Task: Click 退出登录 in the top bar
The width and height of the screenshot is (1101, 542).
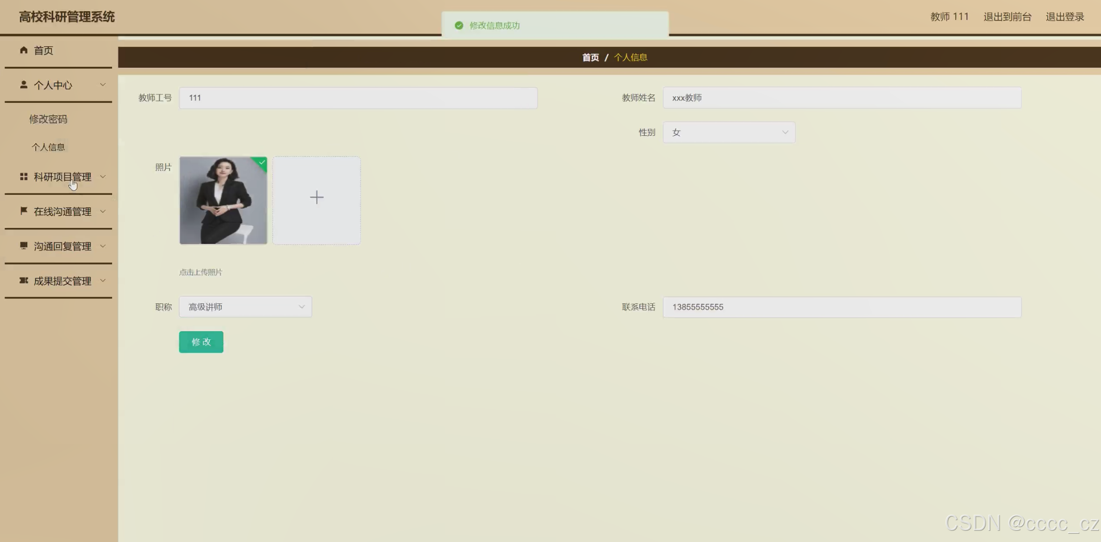Action: (1064, 17)
